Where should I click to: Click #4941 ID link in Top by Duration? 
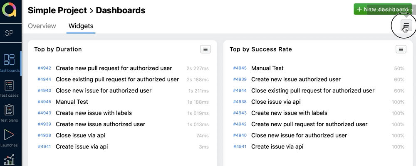[x=44, y=146]
